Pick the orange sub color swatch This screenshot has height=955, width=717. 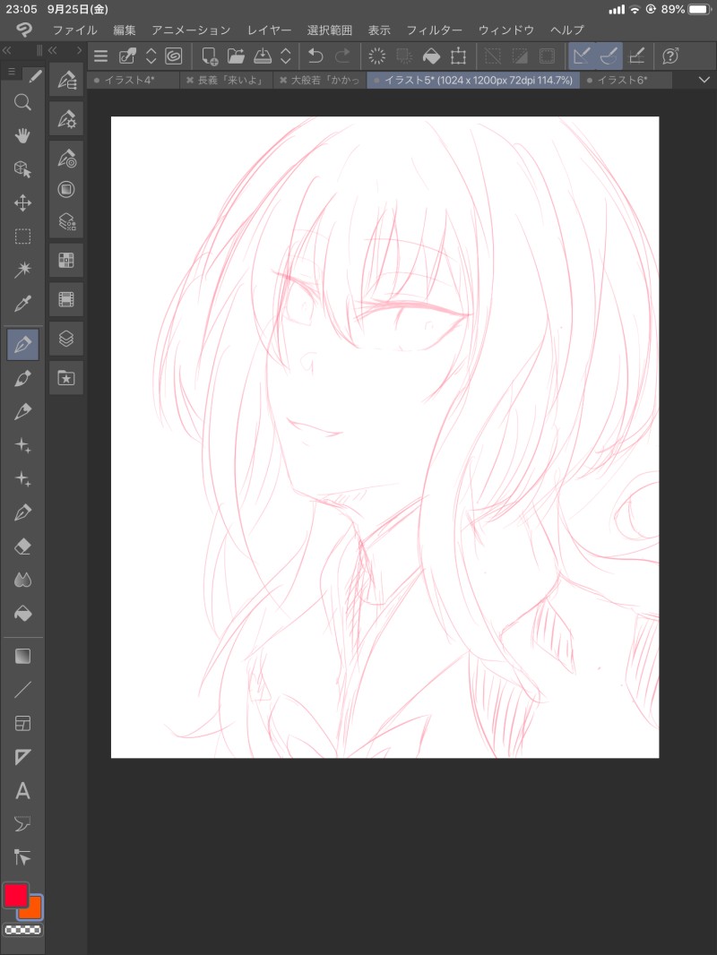(x=31, y=909)
